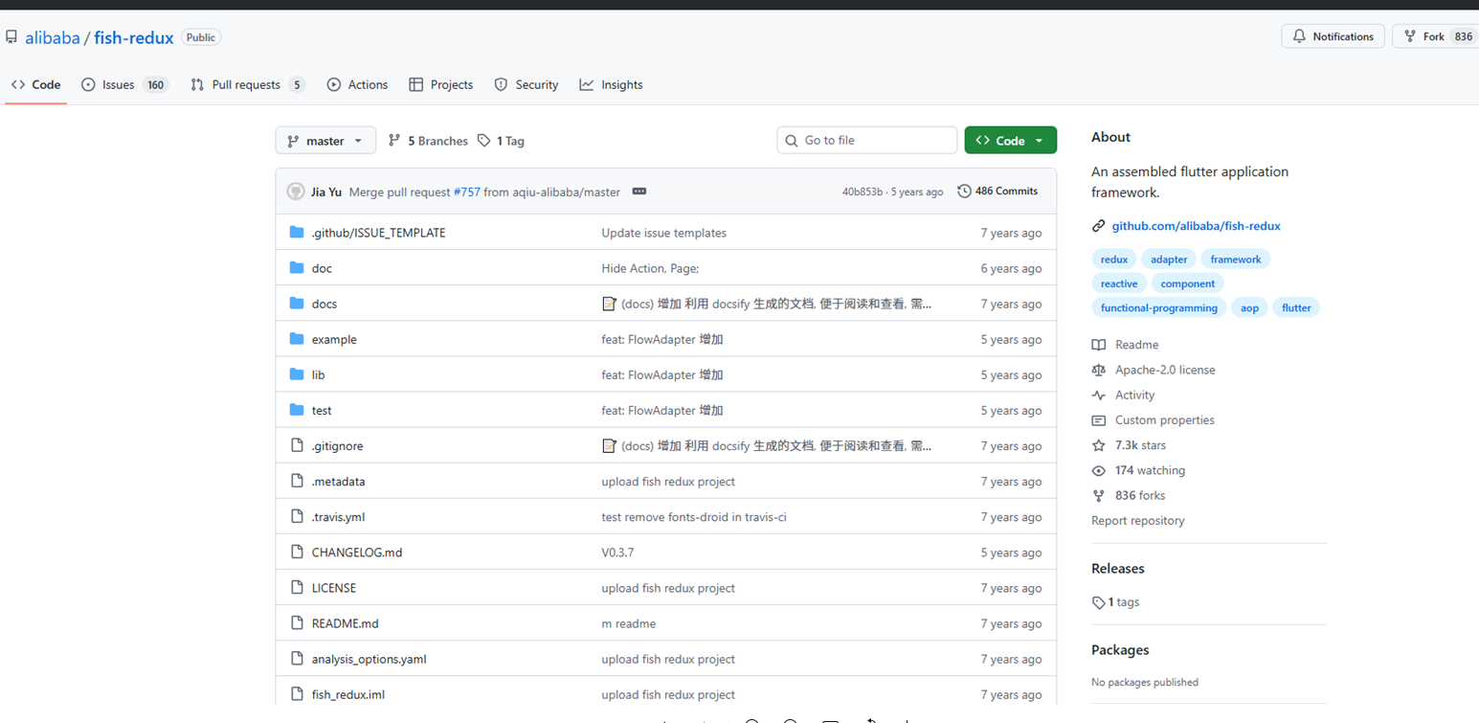Click the fork icon beside 836 forks
The height and width of the screenshot is (723, 1479).
[x=1099, y=495]
